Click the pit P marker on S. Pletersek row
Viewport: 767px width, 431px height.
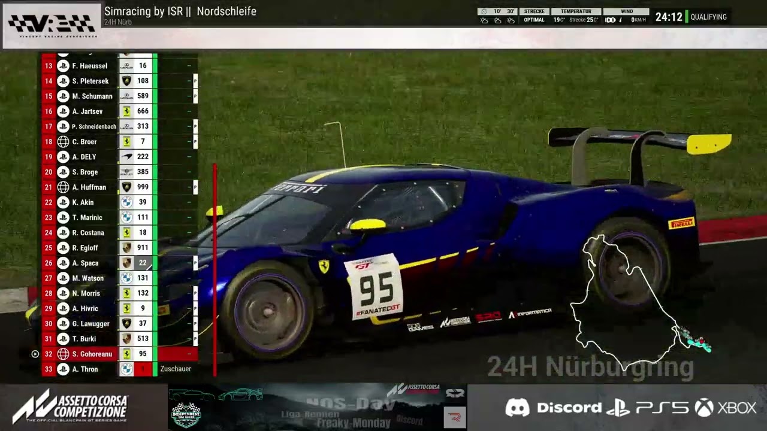(x=195, y=81)
